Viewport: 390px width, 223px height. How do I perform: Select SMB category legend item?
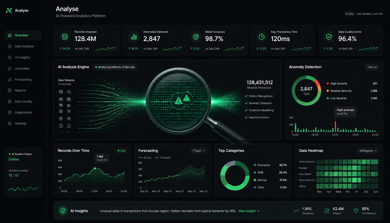click(x=270, y=172)
